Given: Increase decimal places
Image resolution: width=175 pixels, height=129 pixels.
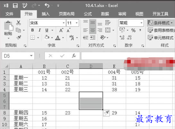Looking at the screenshot, I should [x=122, y=38].
